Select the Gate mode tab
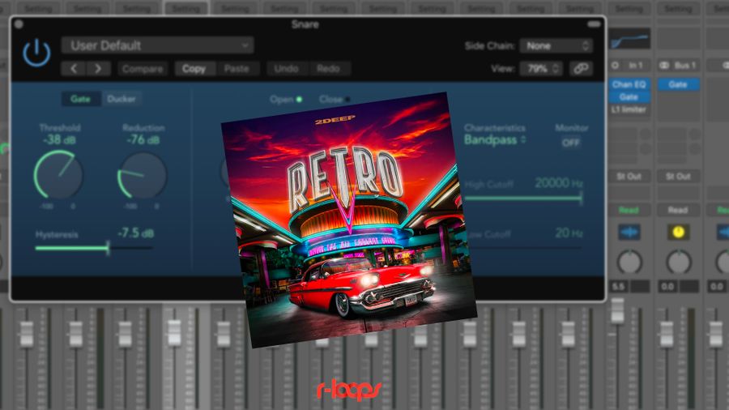 tap(80, 99)
